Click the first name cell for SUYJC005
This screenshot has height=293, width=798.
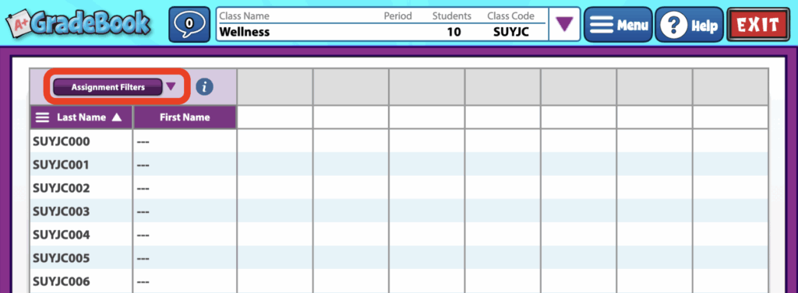point(185,259)
